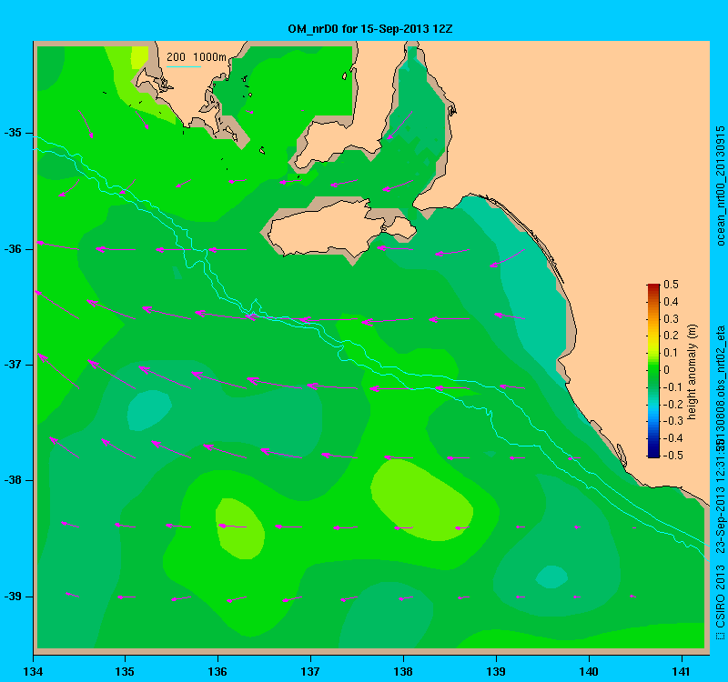Click the 135 longitude tick label
Image resolution: width=728 pixels, height=682 pixels.
coord(125,671)
